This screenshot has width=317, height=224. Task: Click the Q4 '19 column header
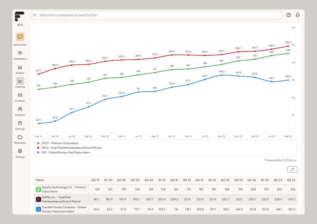95,180
